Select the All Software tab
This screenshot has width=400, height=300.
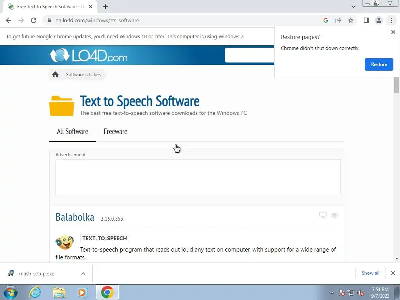point(72,131)
